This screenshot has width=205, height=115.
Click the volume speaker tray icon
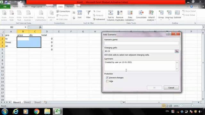point(200,111)
